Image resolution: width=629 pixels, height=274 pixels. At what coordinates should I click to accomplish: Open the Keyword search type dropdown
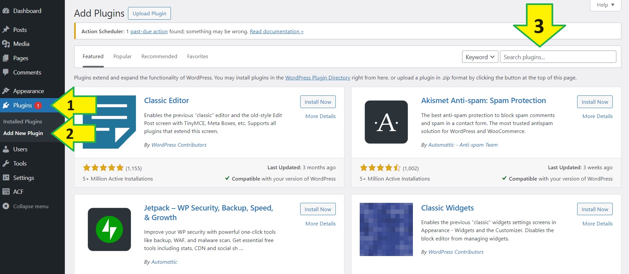click(x=480, y=57)
